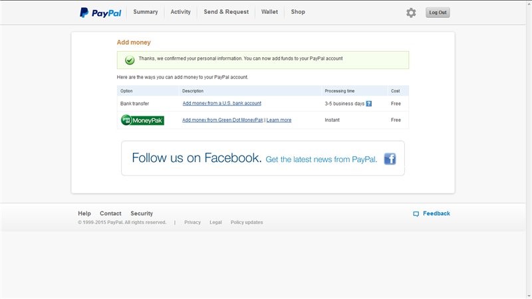Click the Feedback speech bubble icon
Viewport: 532px width, 299px height.
click(x=416, y=214)
